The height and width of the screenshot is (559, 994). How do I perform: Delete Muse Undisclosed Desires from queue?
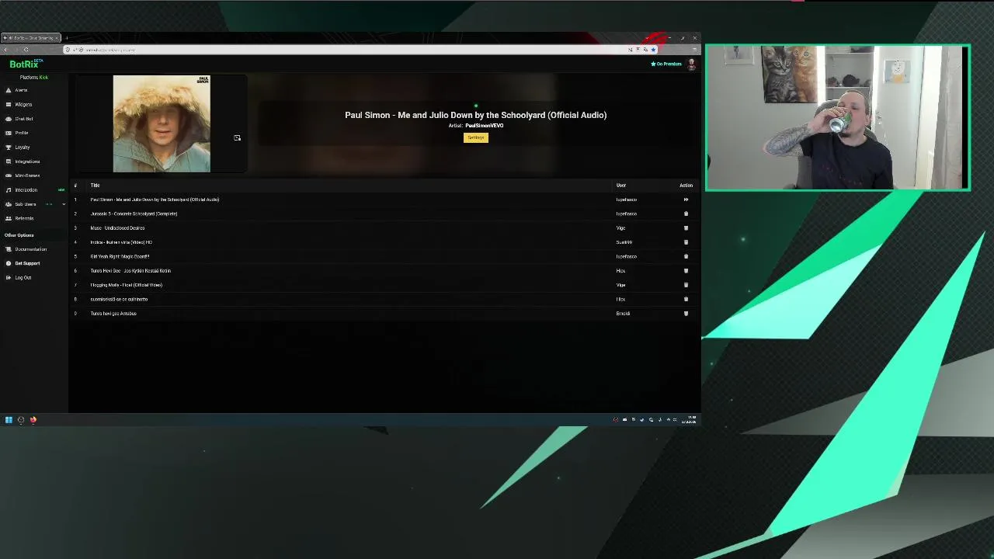pyautogui.click(x=686, y=228)
